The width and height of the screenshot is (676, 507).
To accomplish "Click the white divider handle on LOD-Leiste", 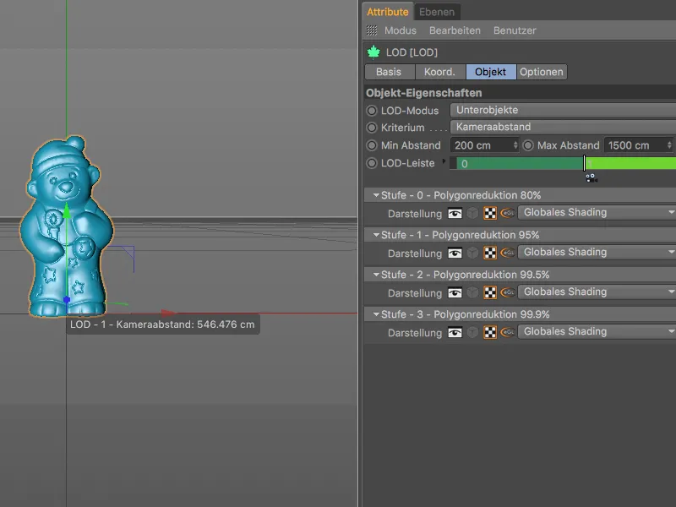I will pos(585,163).
